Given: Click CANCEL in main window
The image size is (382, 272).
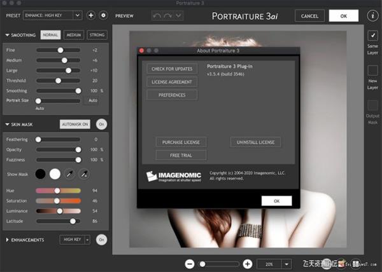Looking at the screenshot, I should click(x=309, y=16).
